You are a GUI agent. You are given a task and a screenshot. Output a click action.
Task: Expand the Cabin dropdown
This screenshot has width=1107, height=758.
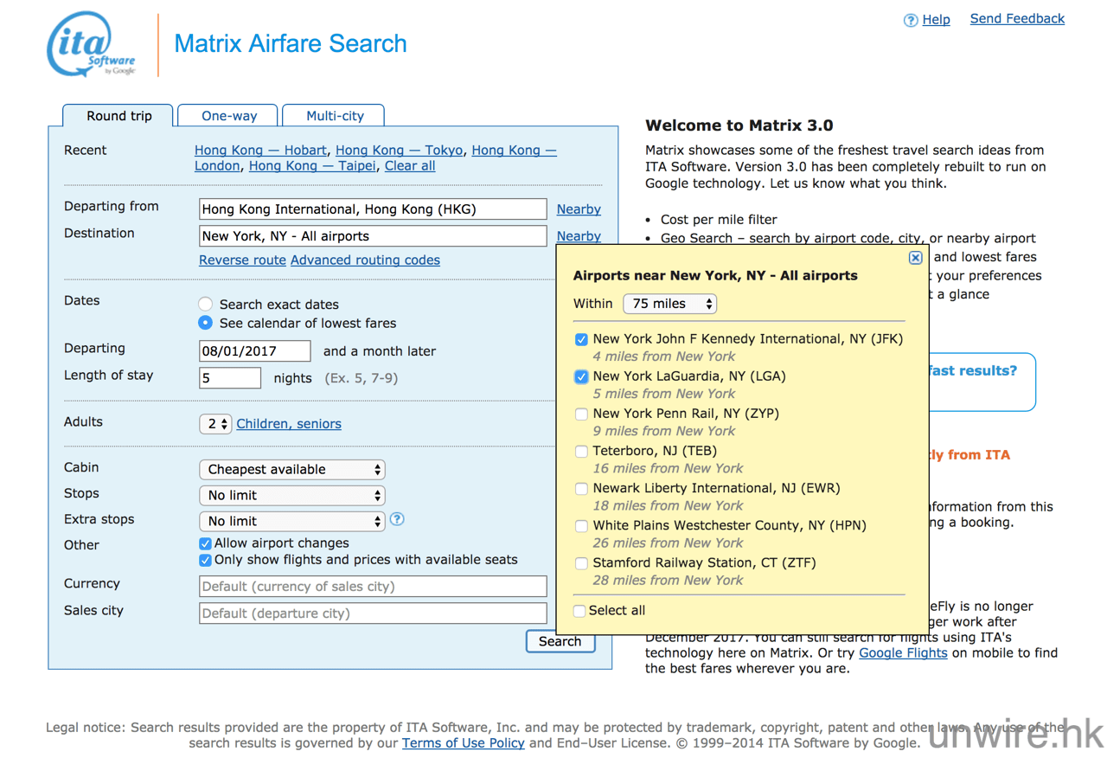291,469
